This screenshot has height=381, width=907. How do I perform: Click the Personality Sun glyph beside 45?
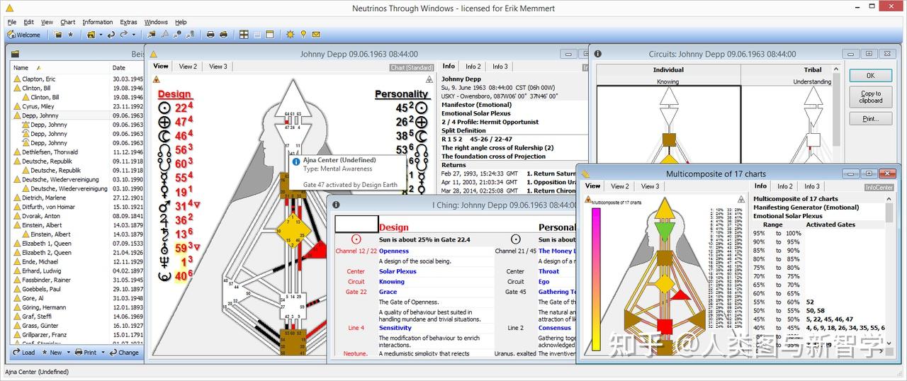pos(422,108)
